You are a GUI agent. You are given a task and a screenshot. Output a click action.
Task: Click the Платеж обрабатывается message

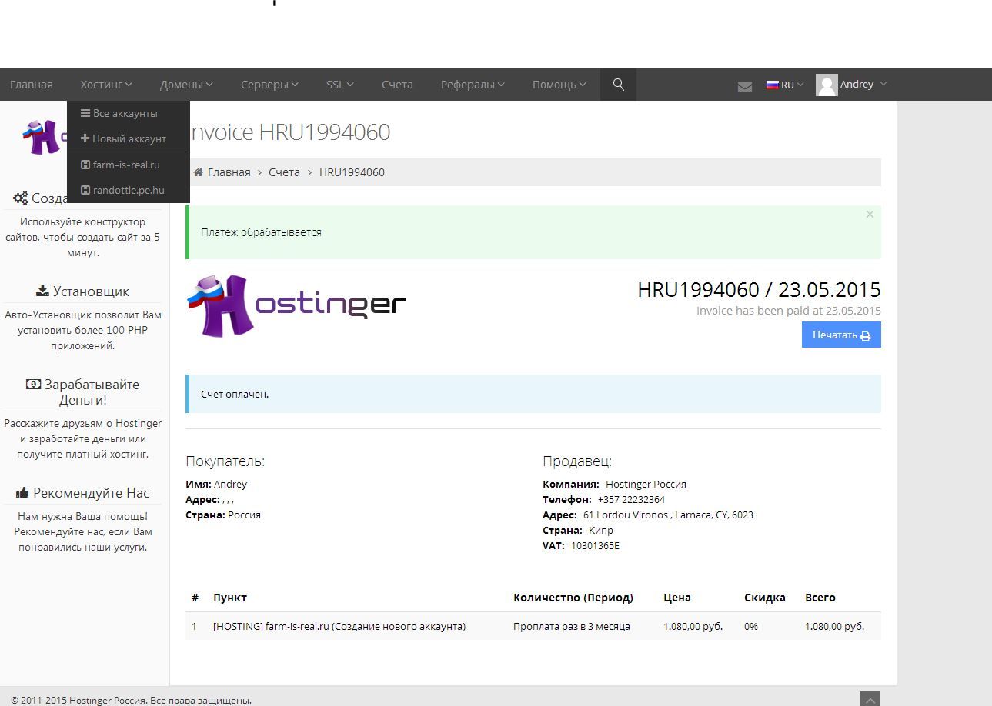click(x=261, y=232)
